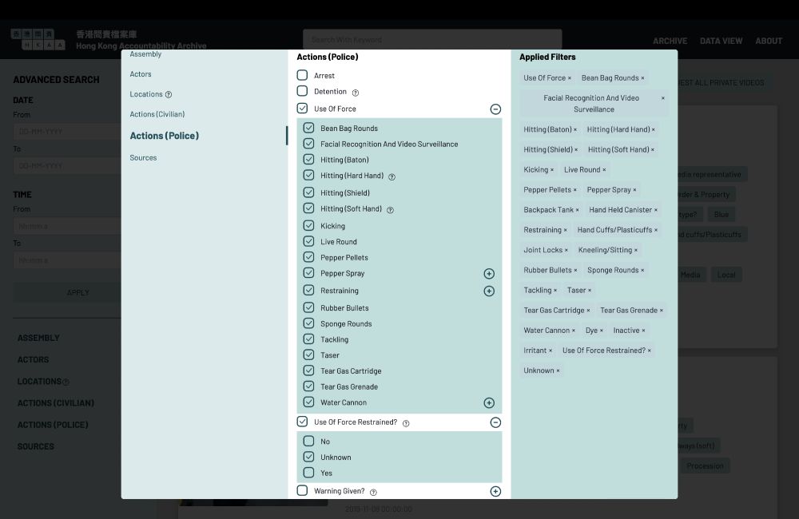Remove the Hitting (Hard Hand) filter chip

pos(654,130)
